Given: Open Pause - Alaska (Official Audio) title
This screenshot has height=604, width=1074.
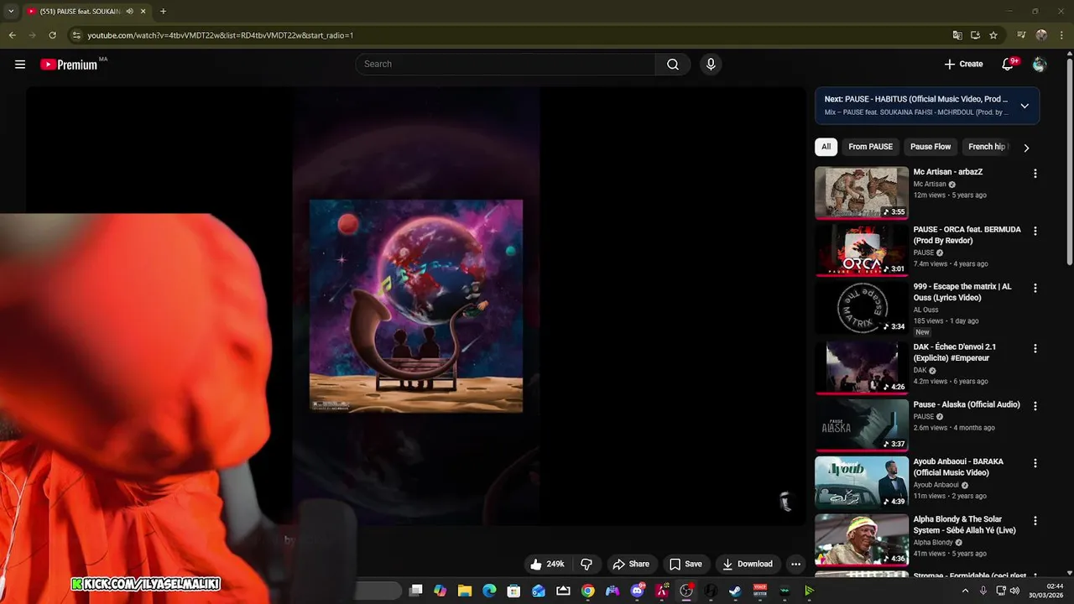Looking at the screenshot, I should (x=967, y=404).
